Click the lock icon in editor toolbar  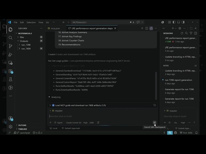(x=151, y=28)
